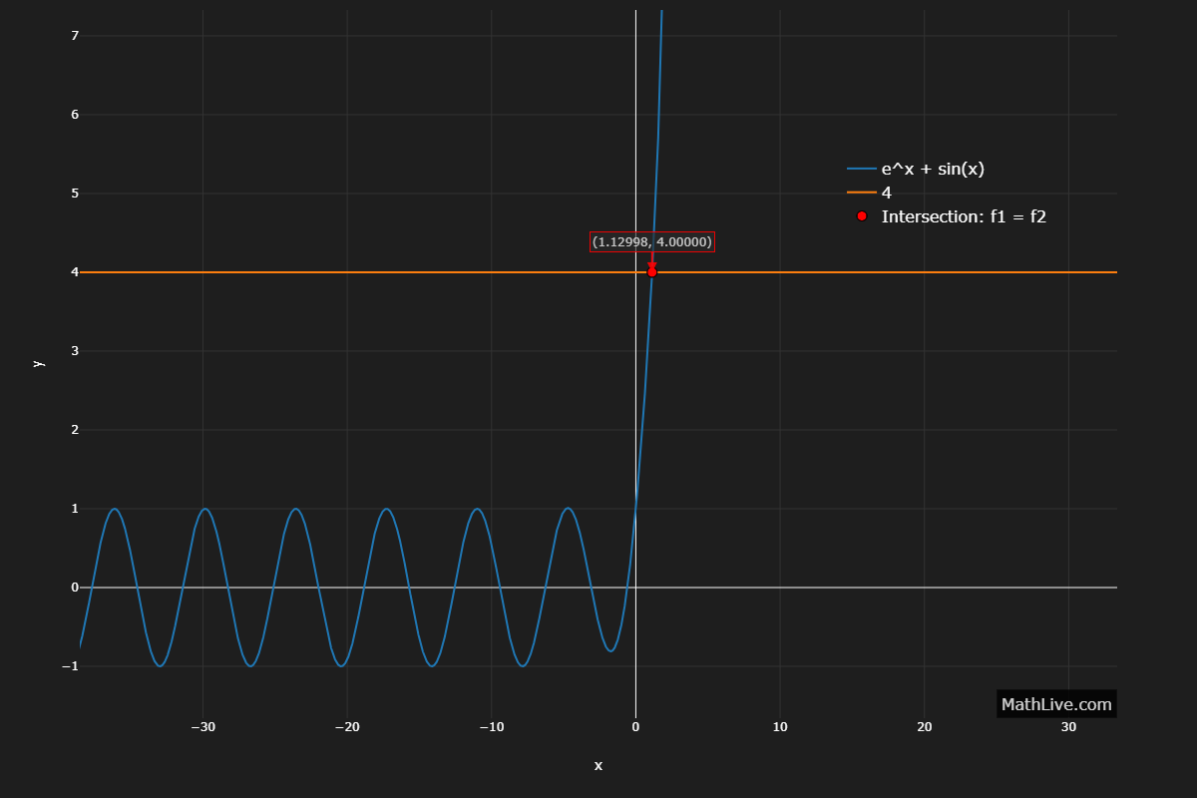
Task: Toggle the Intersection: f1 = f2 legend entry
Action: coord(963,216)
